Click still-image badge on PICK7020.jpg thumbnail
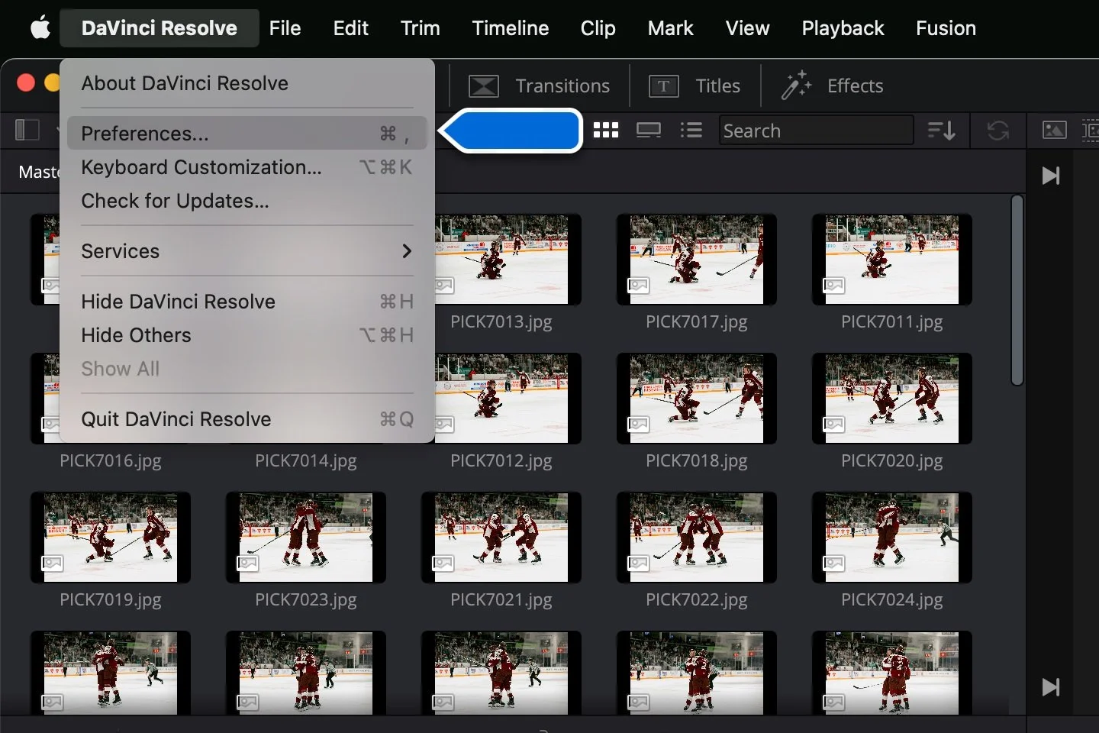The image size is (1099, 733). pyautogui.click(x=833, y=425)
